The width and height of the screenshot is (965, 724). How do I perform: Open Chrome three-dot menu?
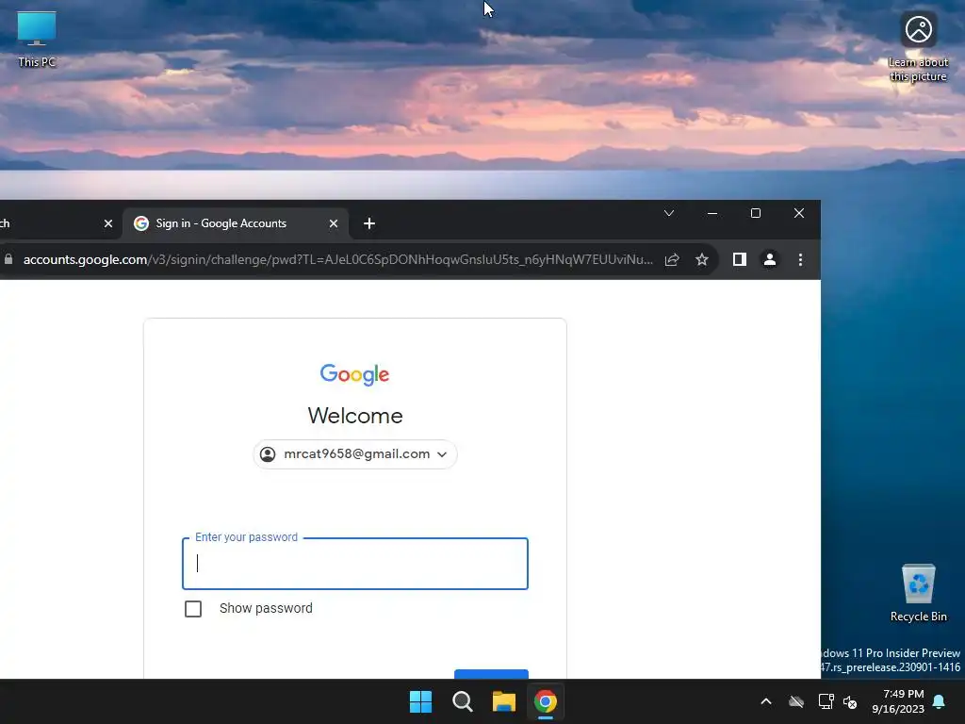[800, 260]
